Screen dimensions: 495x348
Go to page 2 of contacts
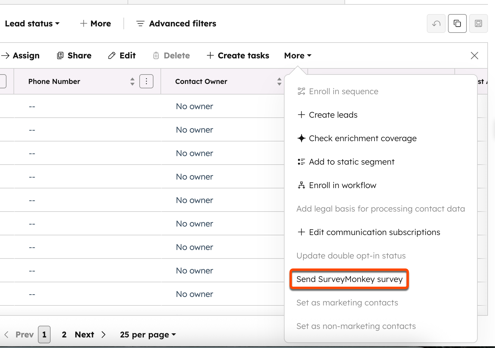(x=64, y=335)
